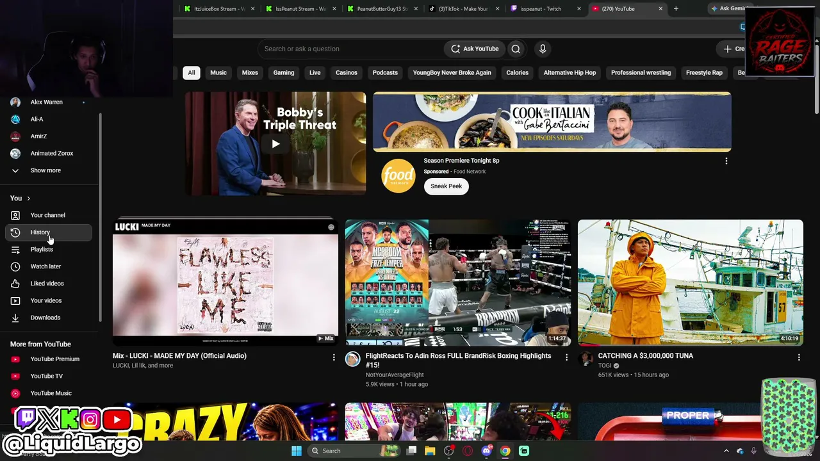The image size is (820, 461).
Task: Click the magnifier search button in YouTube
Action: 516,49
